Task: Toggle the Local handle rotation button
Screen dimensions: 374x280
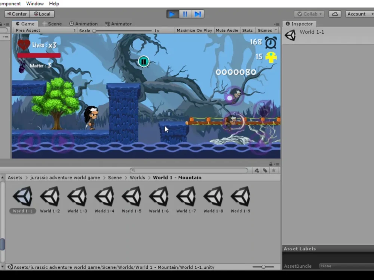Action: pos(42,14)
